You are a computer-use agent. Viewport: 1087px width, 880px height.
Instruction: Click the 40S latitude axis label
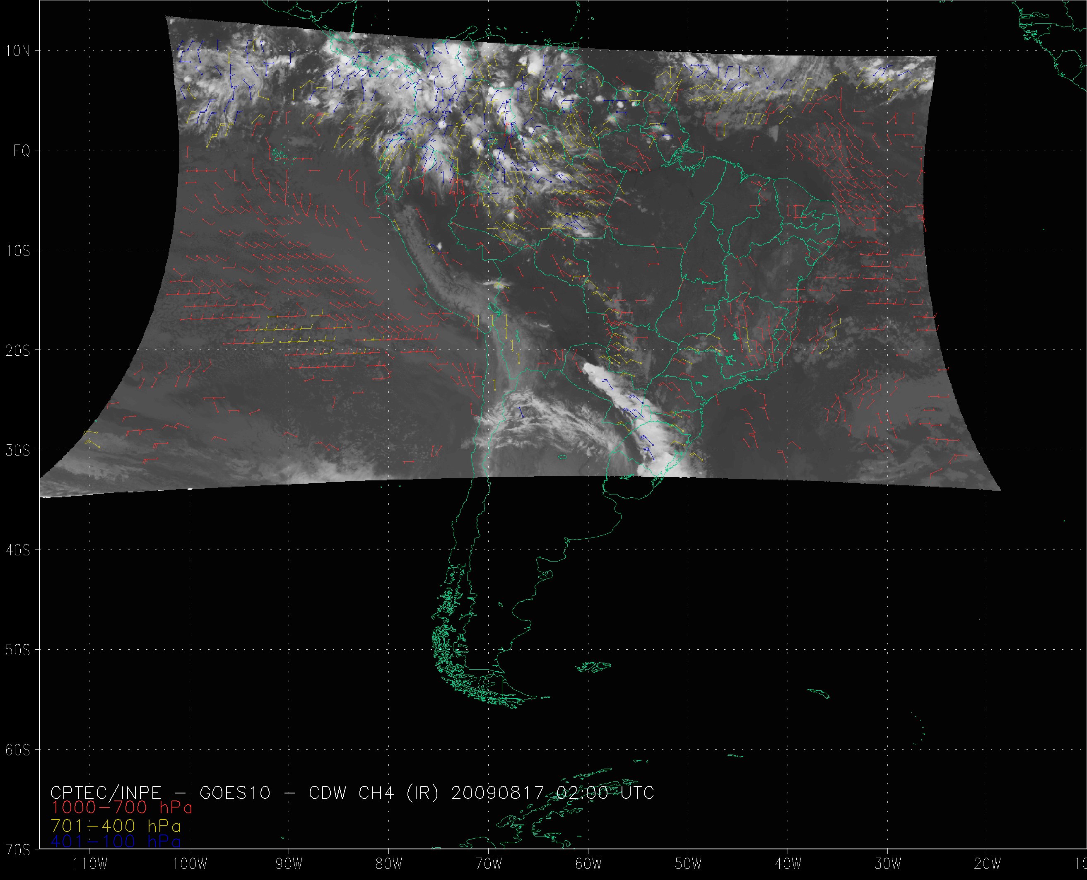[18, 550]
